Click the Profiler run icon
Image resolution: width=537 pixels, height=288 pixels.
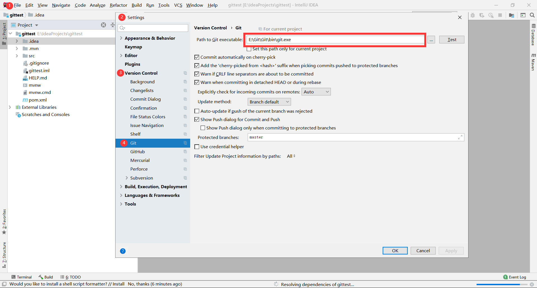(x=491, y=15)
